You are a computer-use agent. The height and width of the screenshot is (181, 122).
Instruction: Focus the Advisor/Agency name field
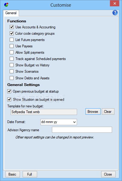(82, 130)
